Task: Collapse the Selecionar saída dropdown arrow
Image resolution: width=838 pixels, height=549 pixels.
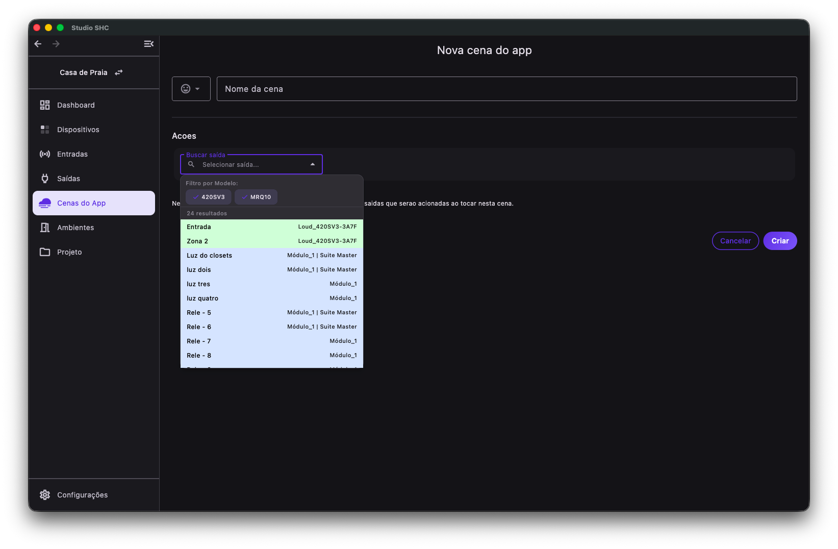Action: tap(313, 164)
